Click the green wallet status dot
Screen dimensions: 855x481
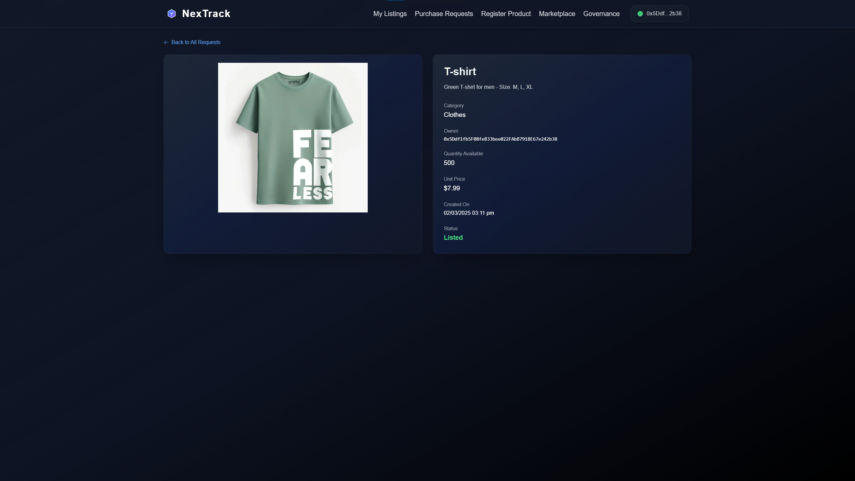[x=640, y=14]
